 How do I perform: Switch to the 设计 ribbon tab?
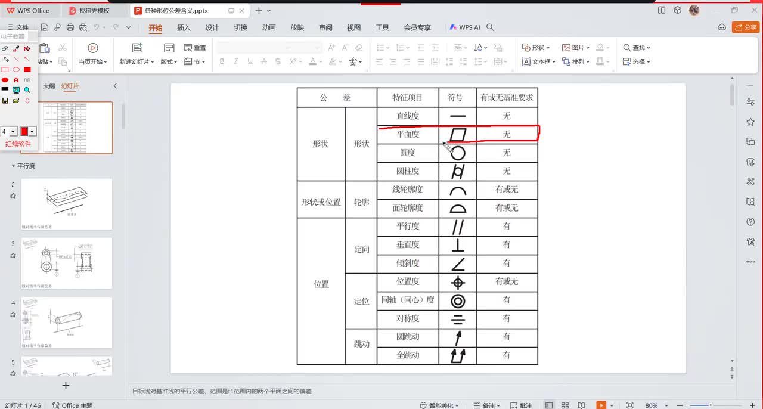[x=212, y=27]
